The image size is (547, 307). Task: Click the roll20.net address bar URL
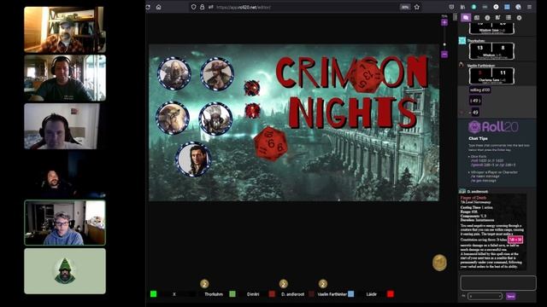[x=243, y=7]
